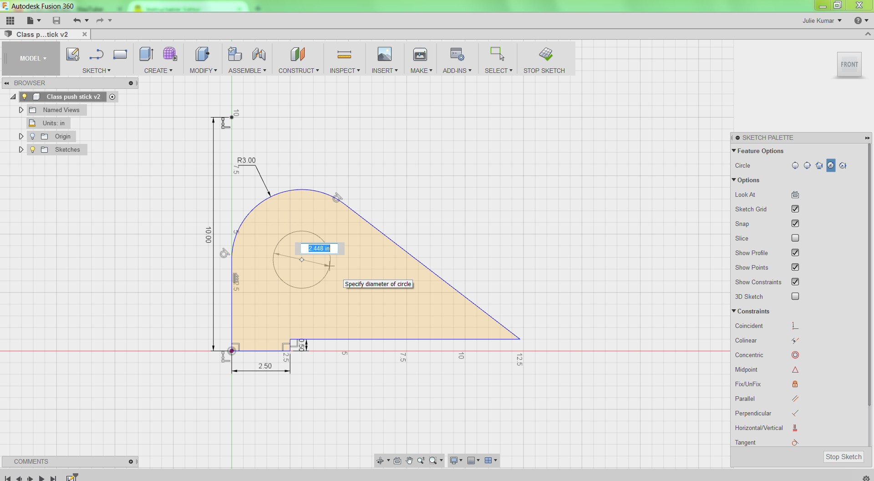874x481 pixels.
Task: Toggle the Origin folder lightbulb visibility
Action: (32, 136)
